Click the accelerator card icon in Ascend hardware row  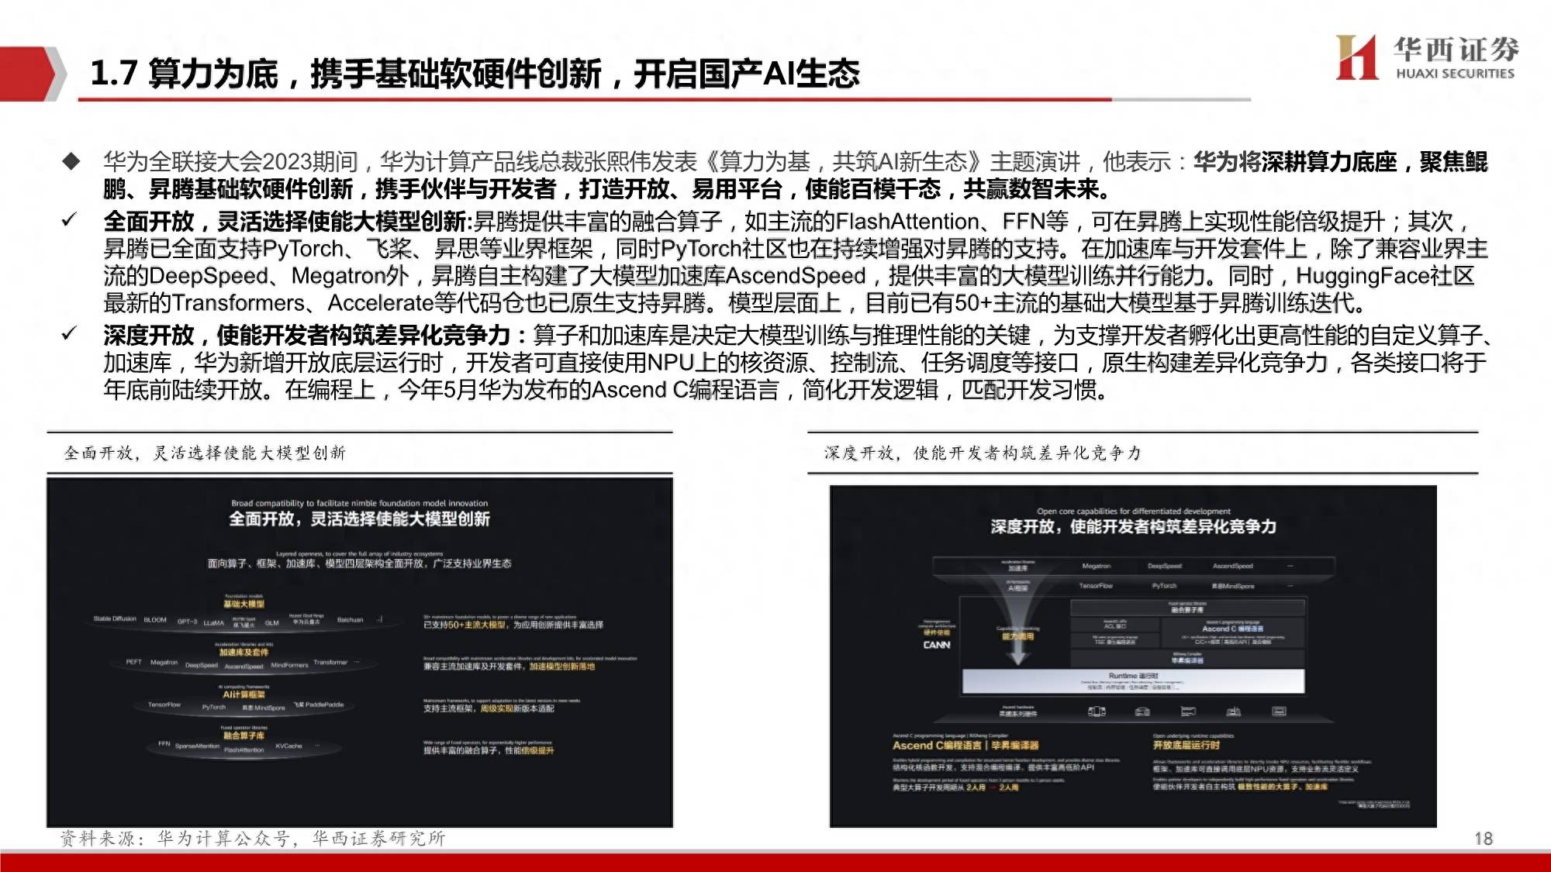[x=1188, y=711]
